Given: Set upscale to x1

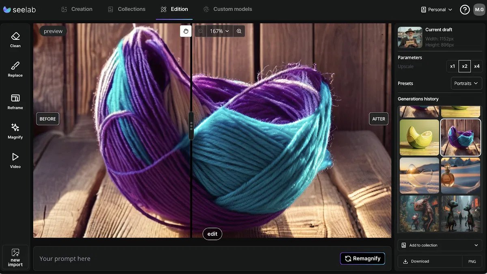Looking at the screenshot, I should (x=453, y=66).
